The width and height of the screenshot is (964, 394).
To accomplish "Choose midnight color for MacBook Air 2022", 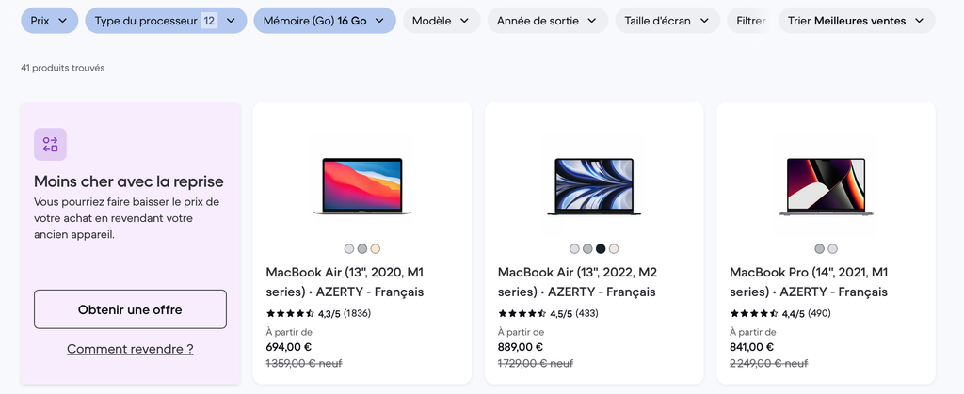I will coord(601,248).
